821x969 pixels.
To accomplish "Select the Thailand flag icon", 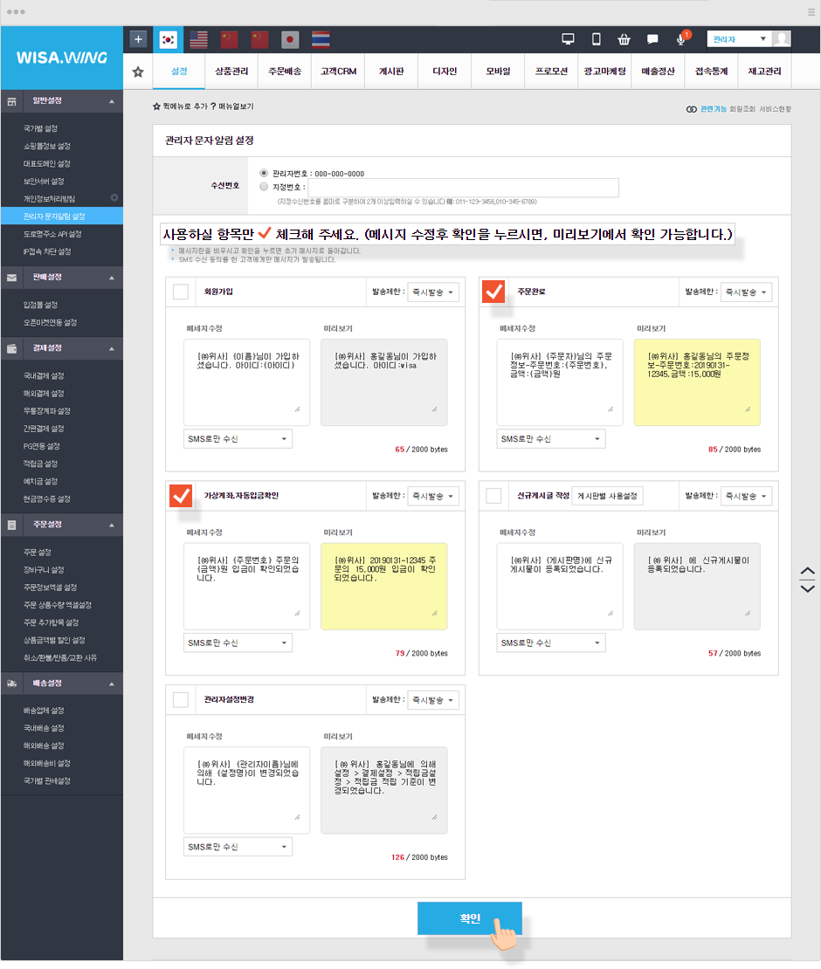I will [321, 39].
